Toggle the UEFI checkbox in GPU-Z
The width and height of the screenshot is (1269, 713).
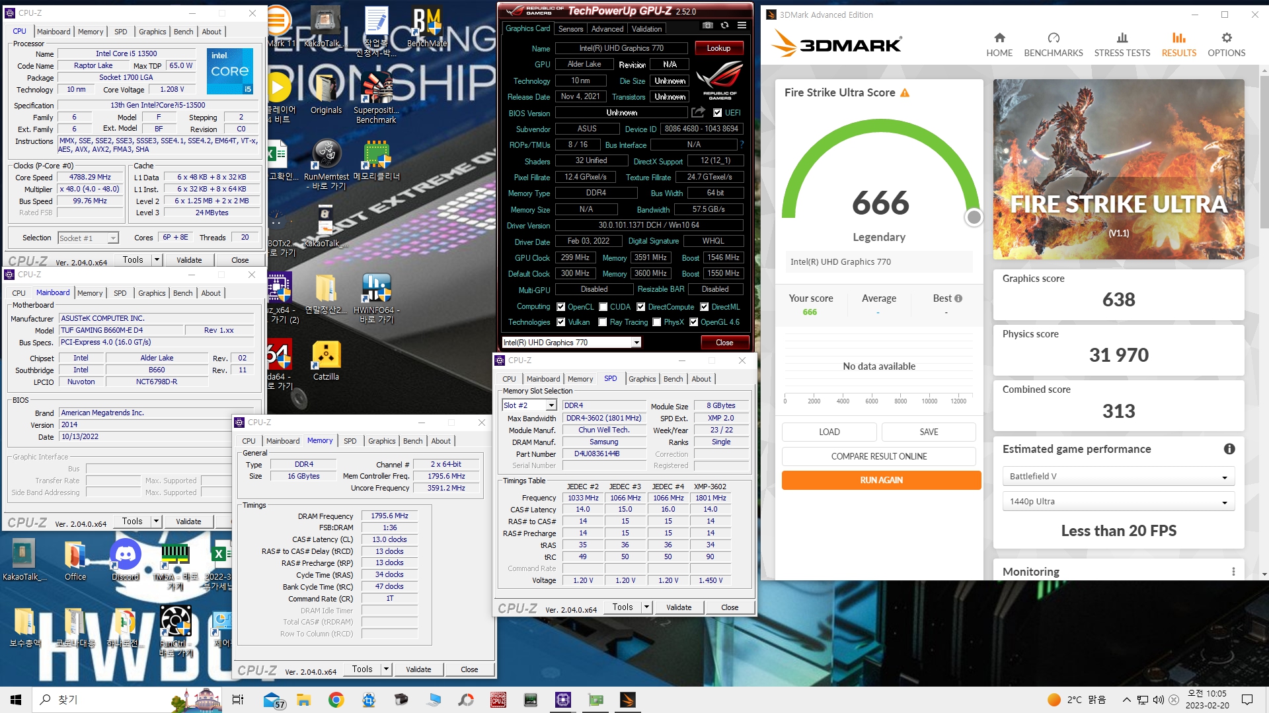[718, 113]
